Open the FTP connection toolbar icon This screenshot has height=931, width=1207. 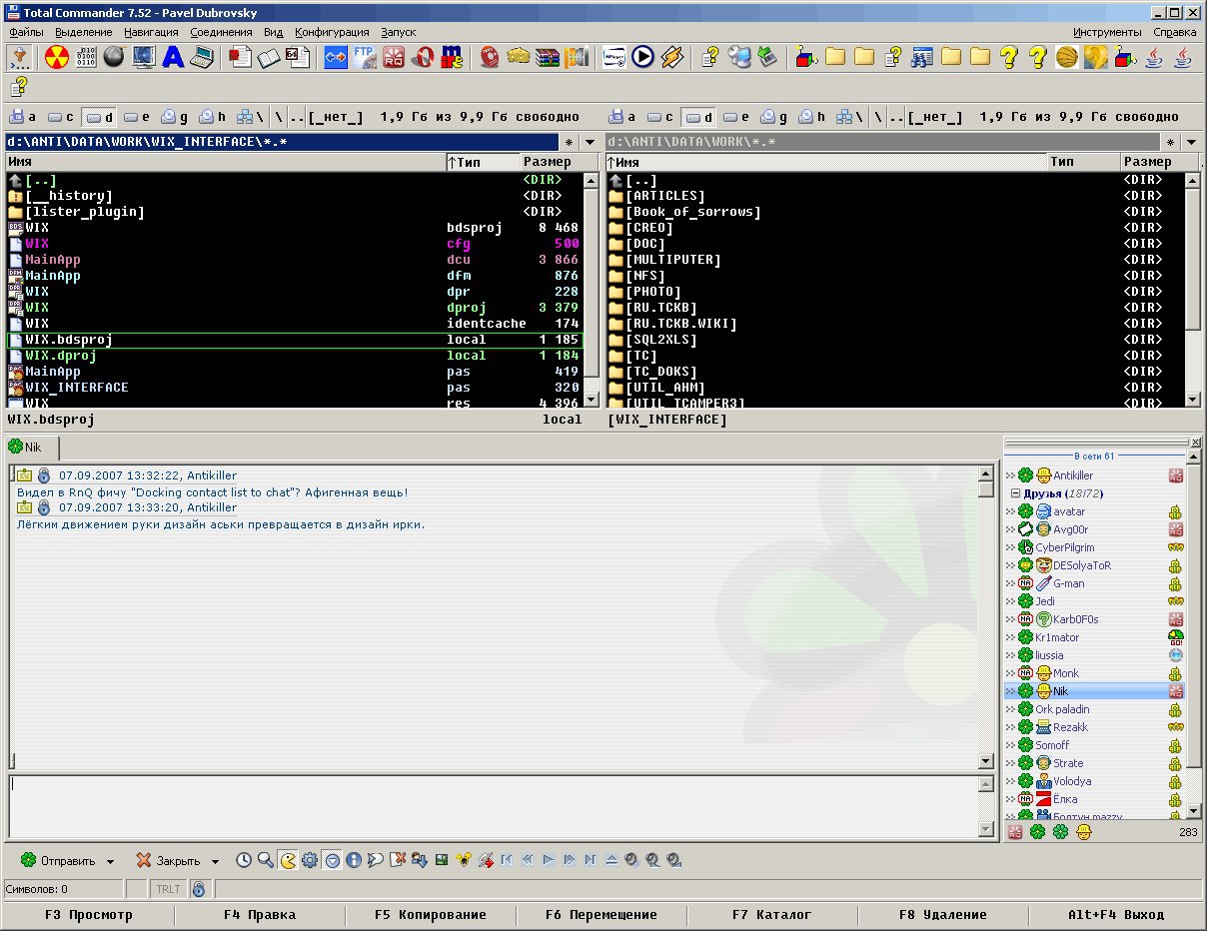[x=365, y=57]
